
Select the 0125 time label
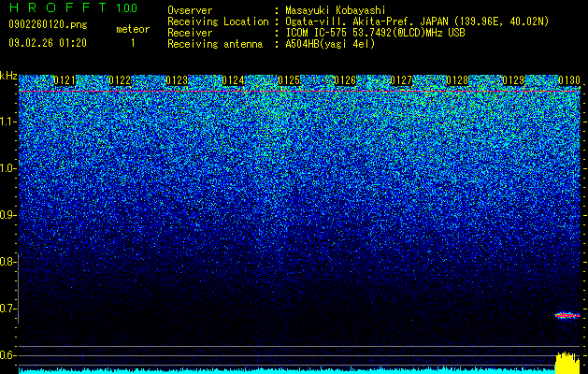tap(289, 80)
